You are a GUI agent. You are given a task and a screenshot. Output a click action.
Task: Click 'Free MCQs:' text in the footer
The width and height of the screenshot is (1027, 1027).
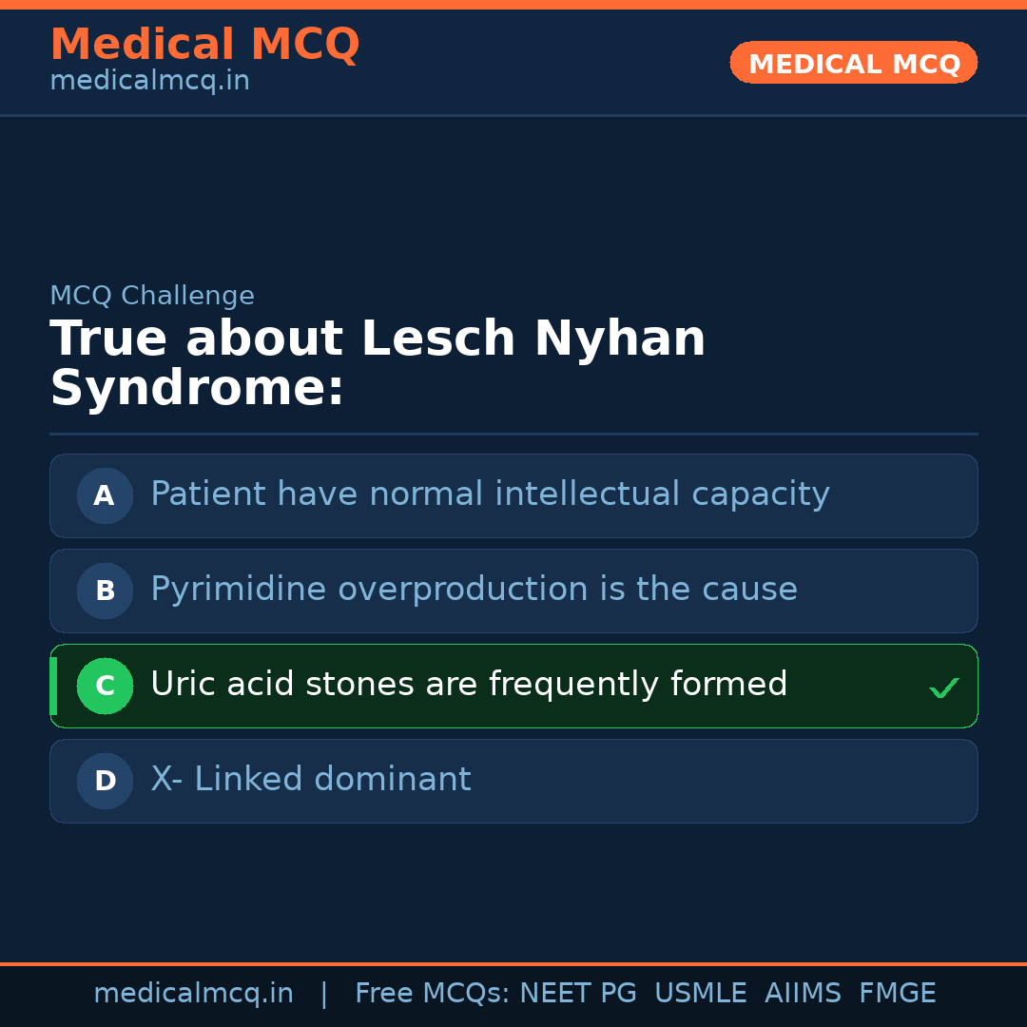[x=432, y=994]
